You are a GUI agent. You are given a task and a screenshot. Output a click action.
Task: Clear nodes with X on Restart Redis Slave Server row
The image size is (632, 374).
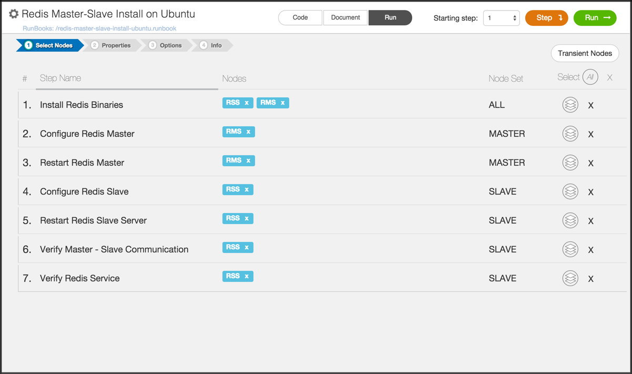click(x=590, y=221)
